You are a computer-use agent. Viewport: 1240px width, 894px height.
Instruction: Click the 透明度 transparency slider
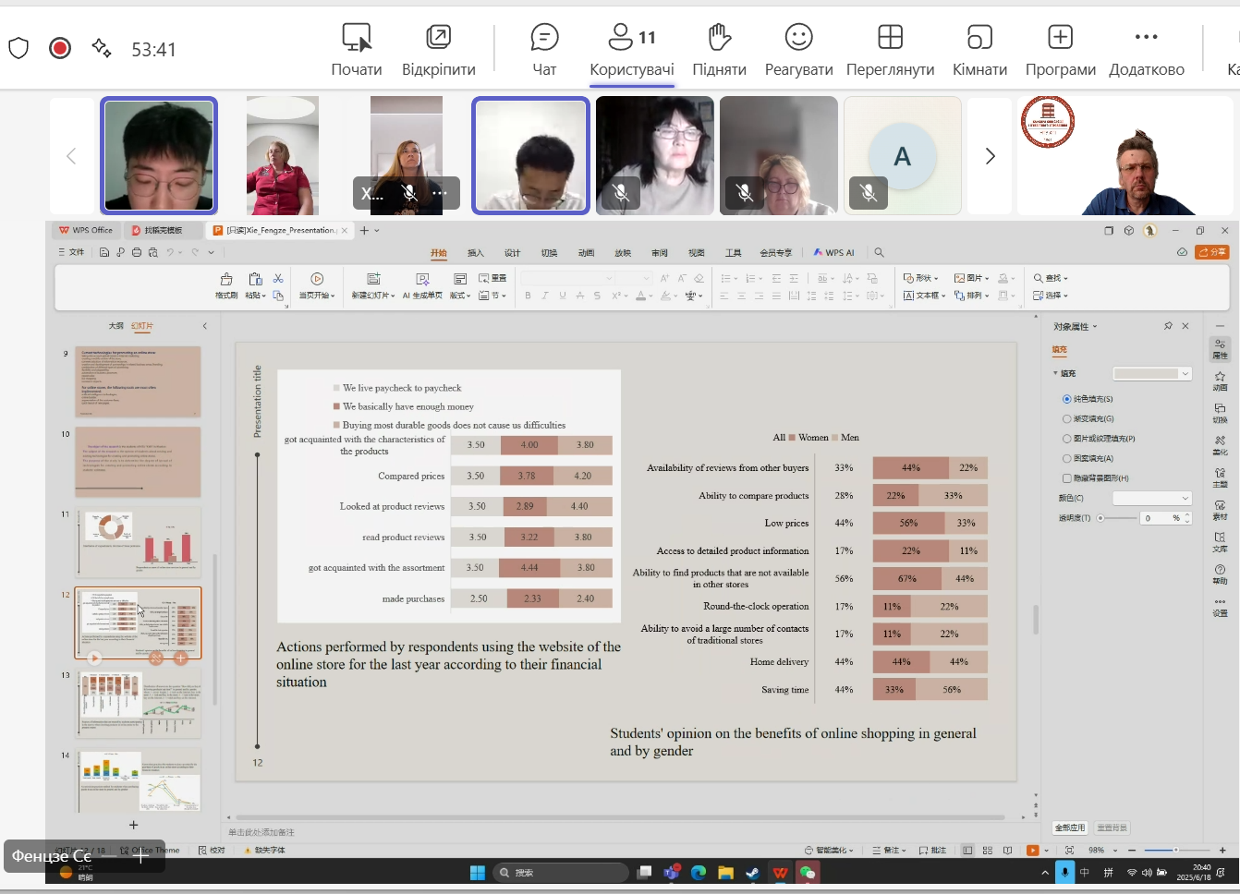(1118, 518)
